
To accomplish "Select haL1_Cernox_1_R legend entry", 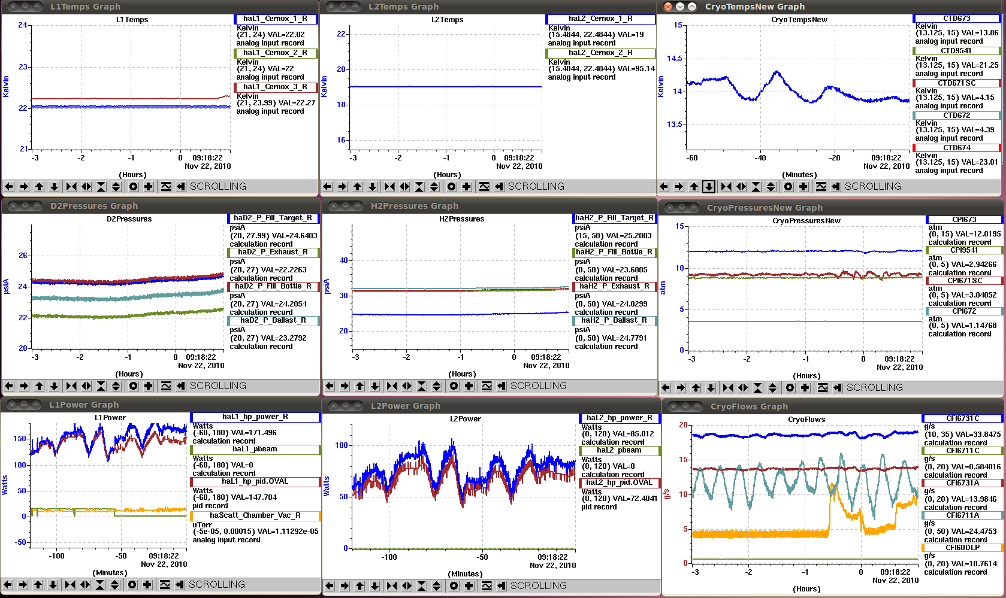I will 275,19.
